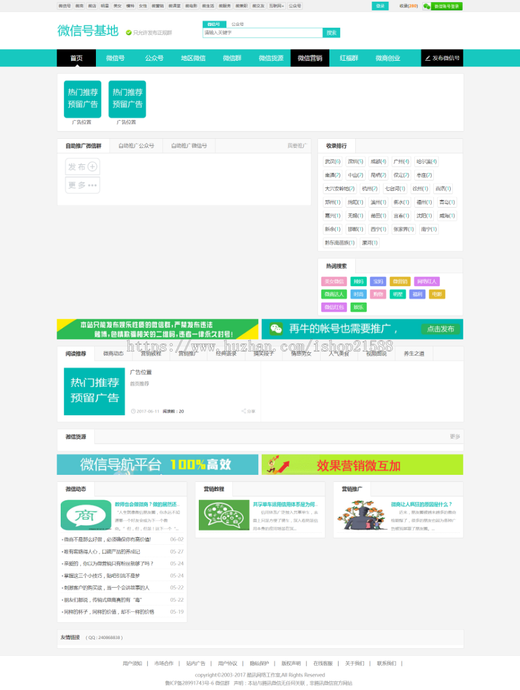Click the WeChat icon on 再牛的帐号 banner
The width and height of the screenshot is (520, 690).
tap(276, 329)
